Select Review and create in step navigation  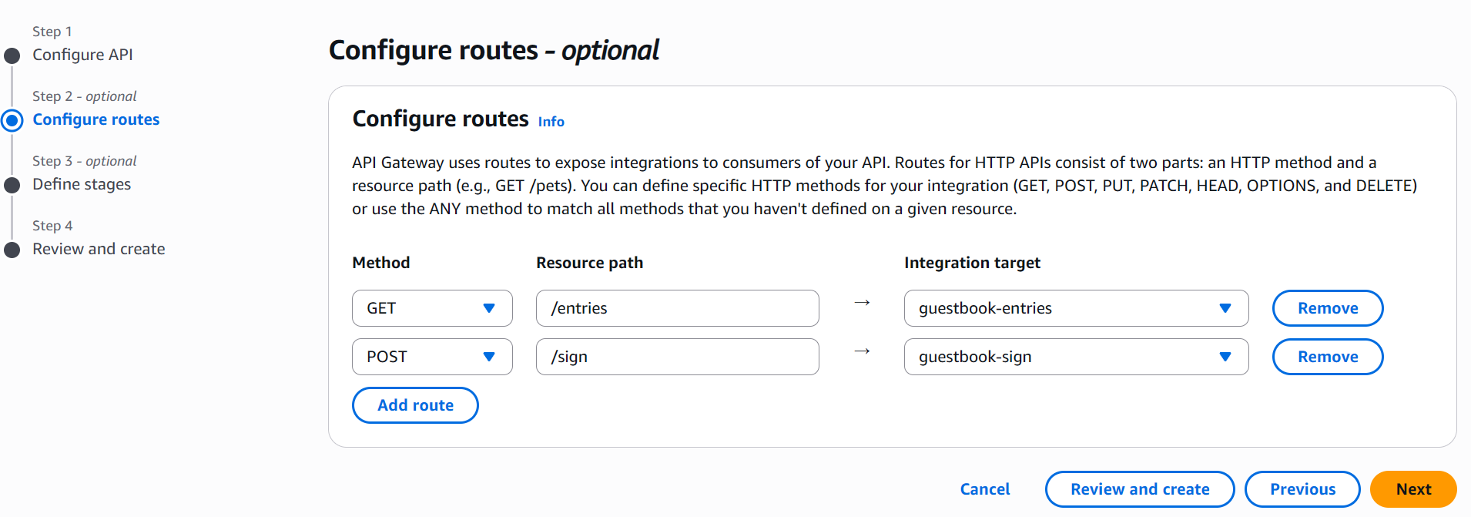click(99, 249)
